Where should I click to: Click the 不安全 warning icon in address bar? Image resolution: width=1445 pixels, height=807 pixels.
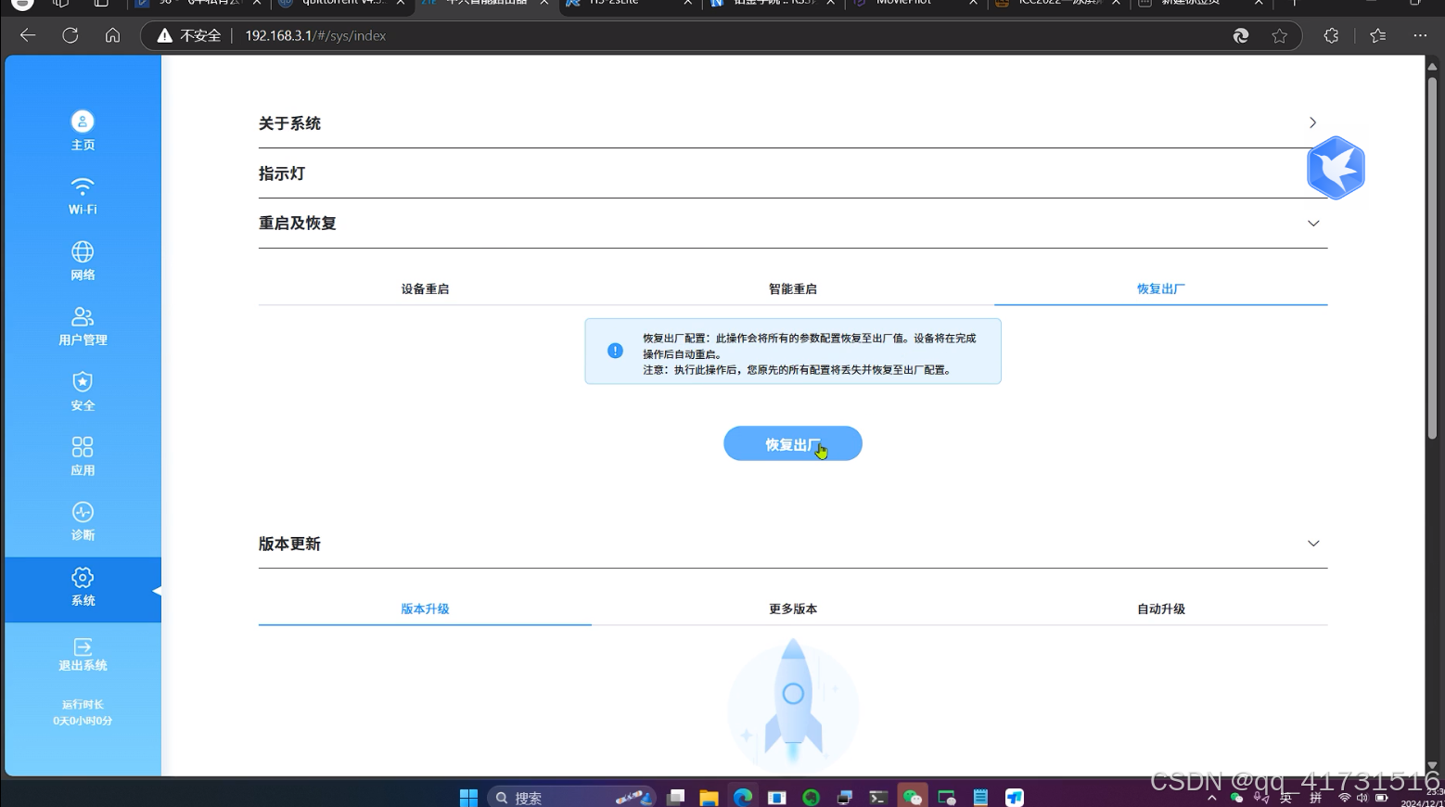tap(165, 36)
